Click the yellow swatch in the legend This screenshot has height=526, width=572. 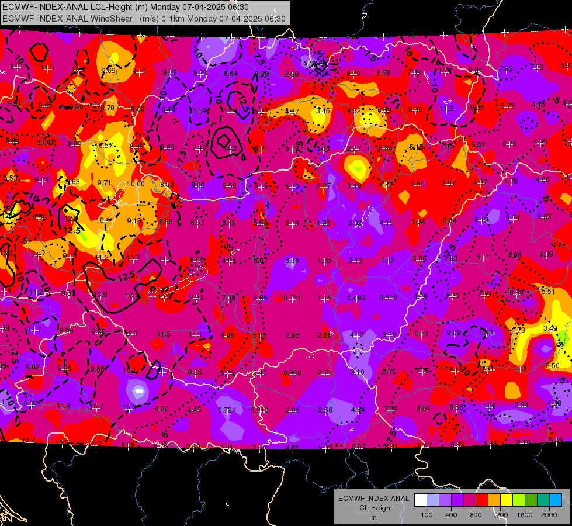coord(507,500)
